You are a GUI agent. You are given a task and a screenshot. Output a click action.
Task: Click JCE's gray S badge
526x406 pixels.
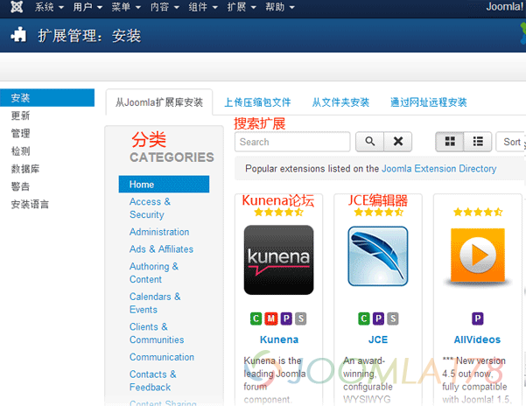point(393,318)
